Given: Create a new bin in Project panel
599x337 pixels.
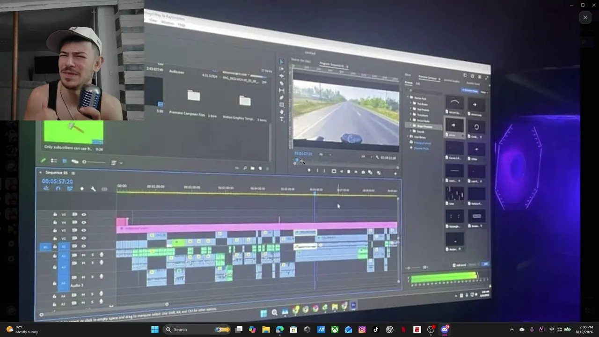Looking at the screenshot, I should (253, 168).
